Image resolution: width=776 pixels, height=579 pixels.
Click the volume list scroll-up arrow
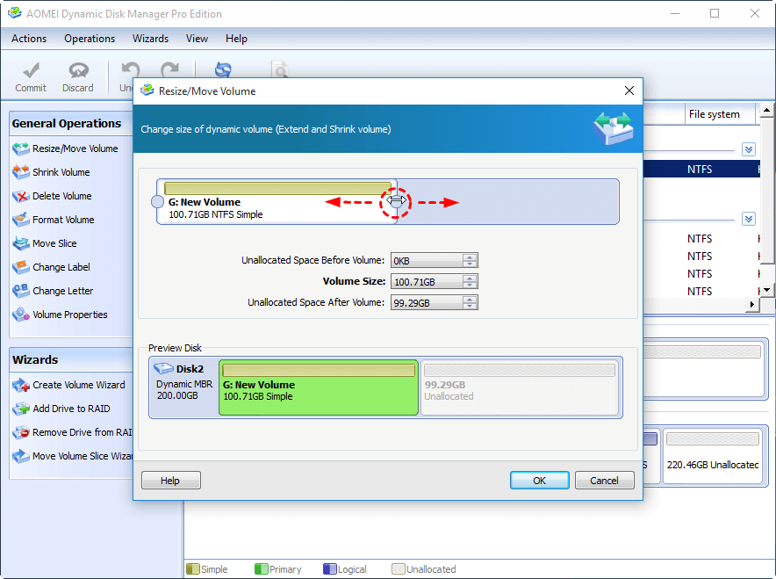click(766, 110)
